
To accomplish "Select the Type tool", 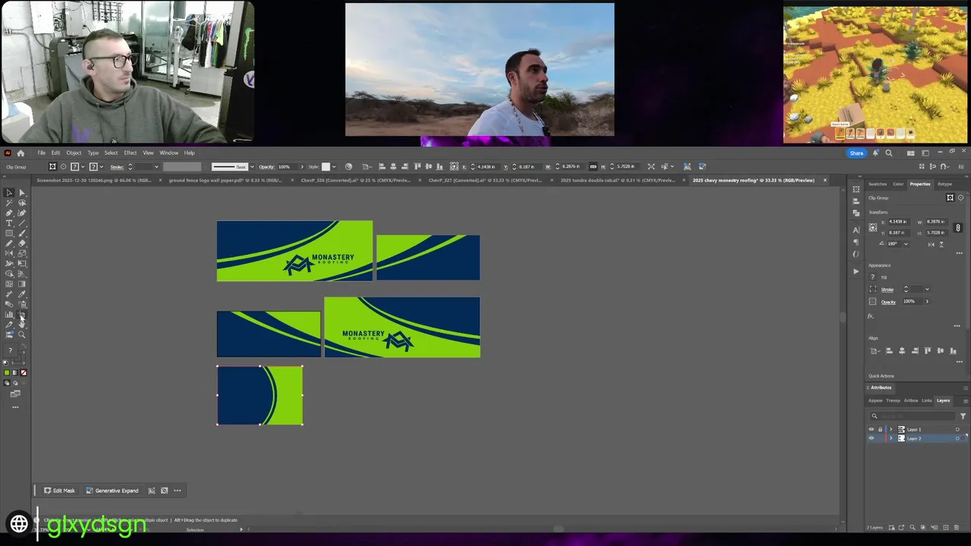I will 9,223.
